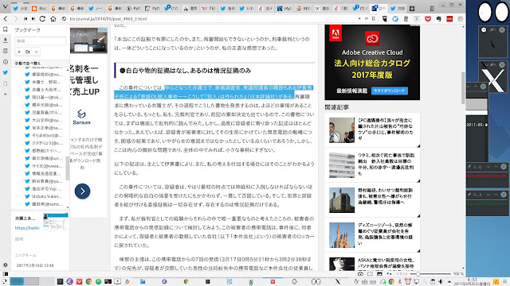
Task: Switch to the orange Blogger tab
Action: click(39, 9)
